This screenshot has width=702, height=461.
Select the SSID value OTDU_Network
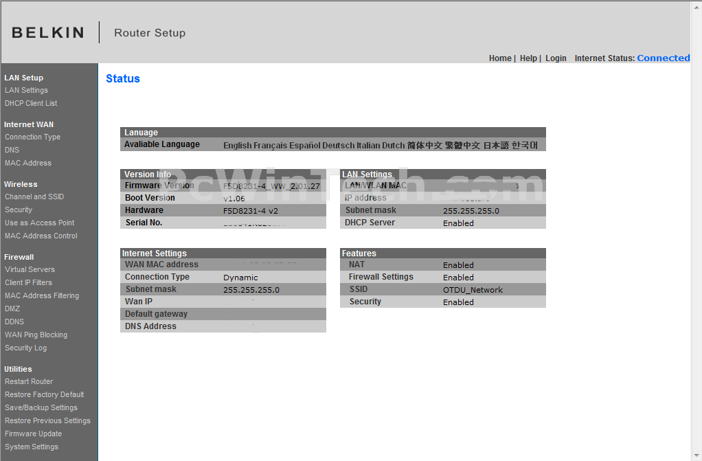point(473,290)
